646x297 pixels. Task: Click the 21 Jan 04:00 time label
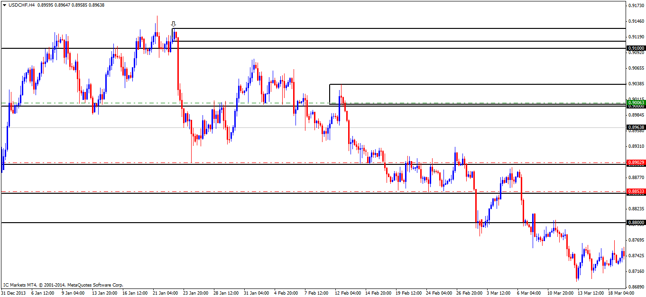165,293
